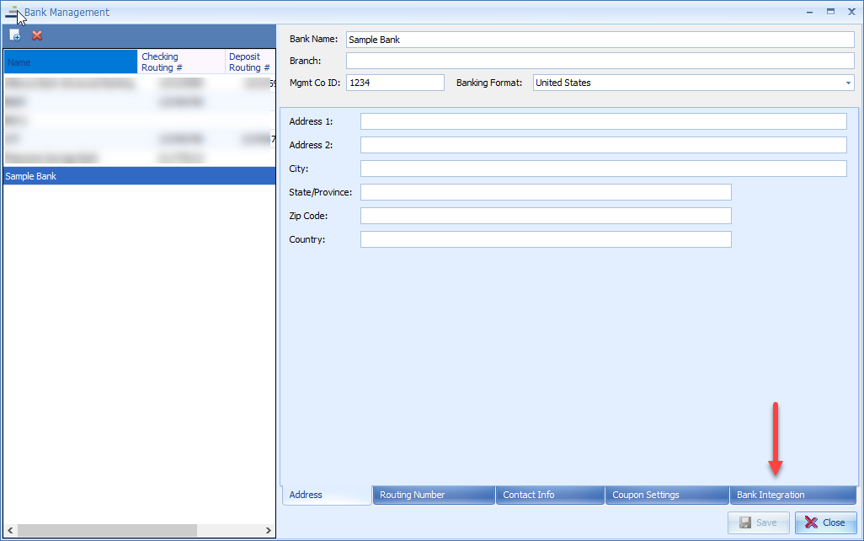Delete the selected bank entry

point(36,35)
